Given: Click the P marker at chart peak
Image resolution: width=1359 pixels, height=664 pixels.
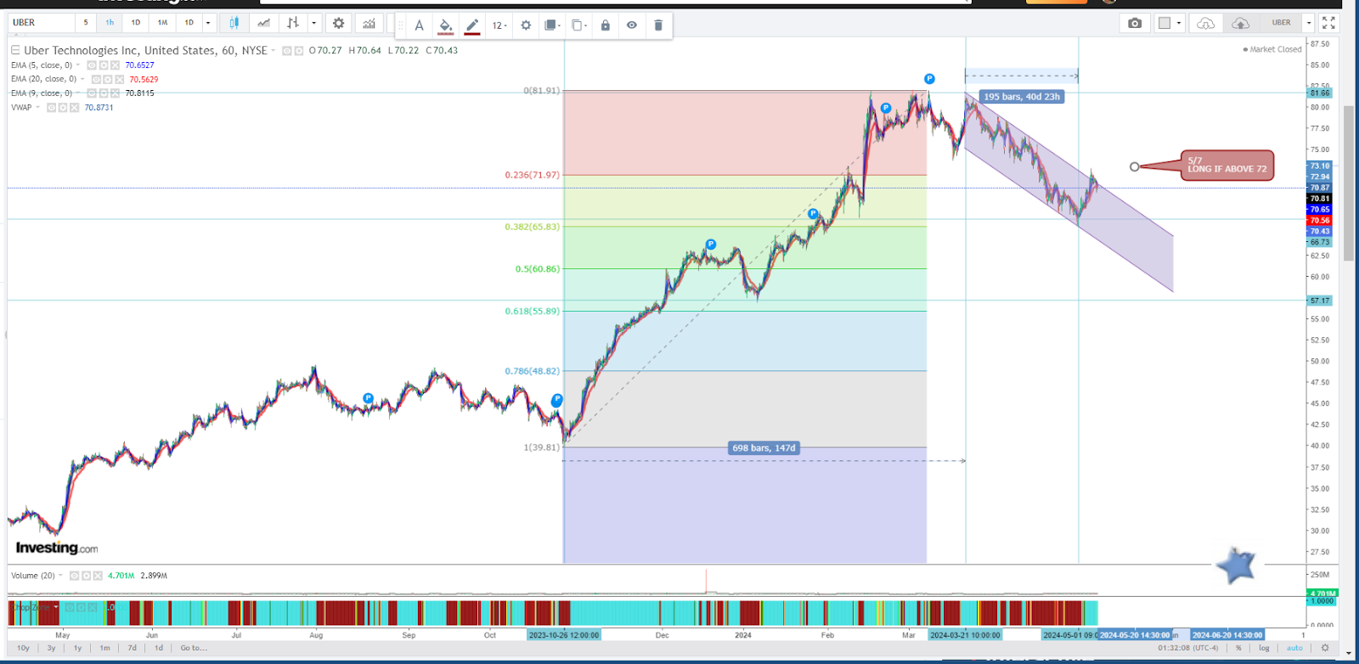Looking at the screenshot, I should [929, 79].
